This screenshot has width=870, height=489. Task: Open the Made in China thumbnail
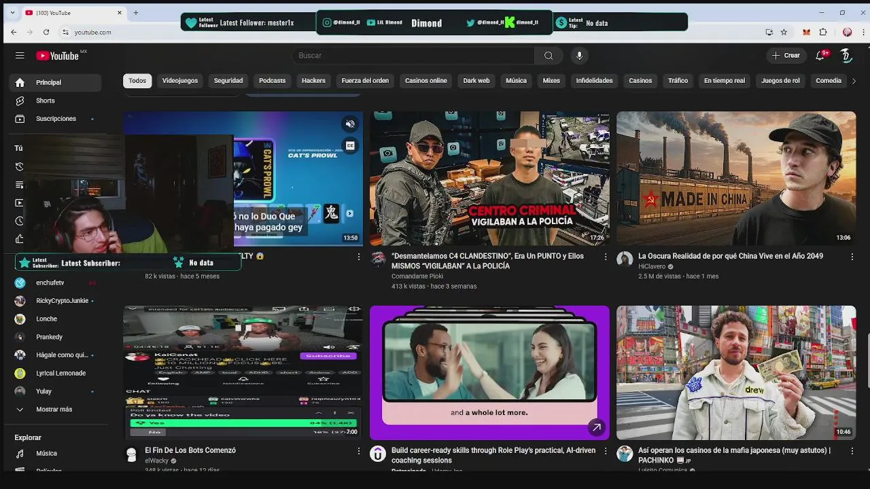[736, 179]
